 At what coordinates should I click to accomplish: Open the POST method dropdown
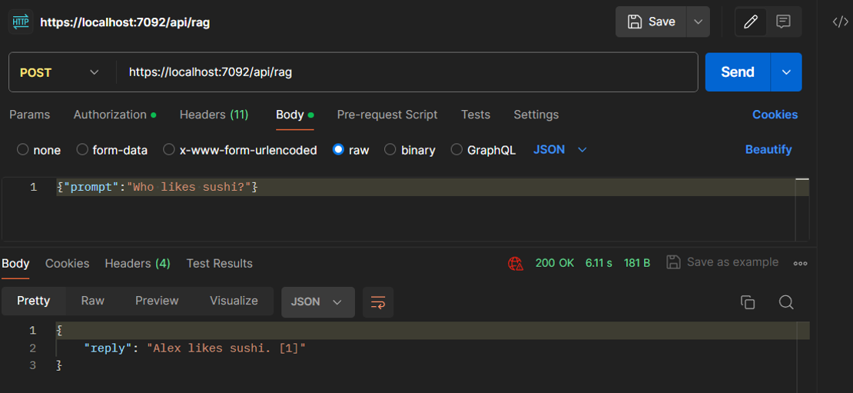pos(60,72)
